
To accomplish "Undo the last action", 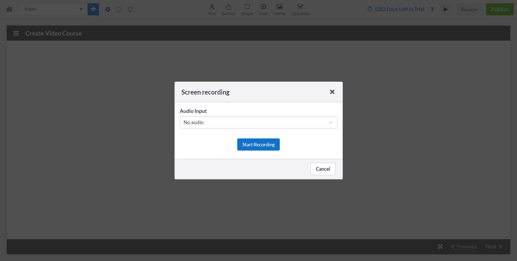I will pos(119,9).
